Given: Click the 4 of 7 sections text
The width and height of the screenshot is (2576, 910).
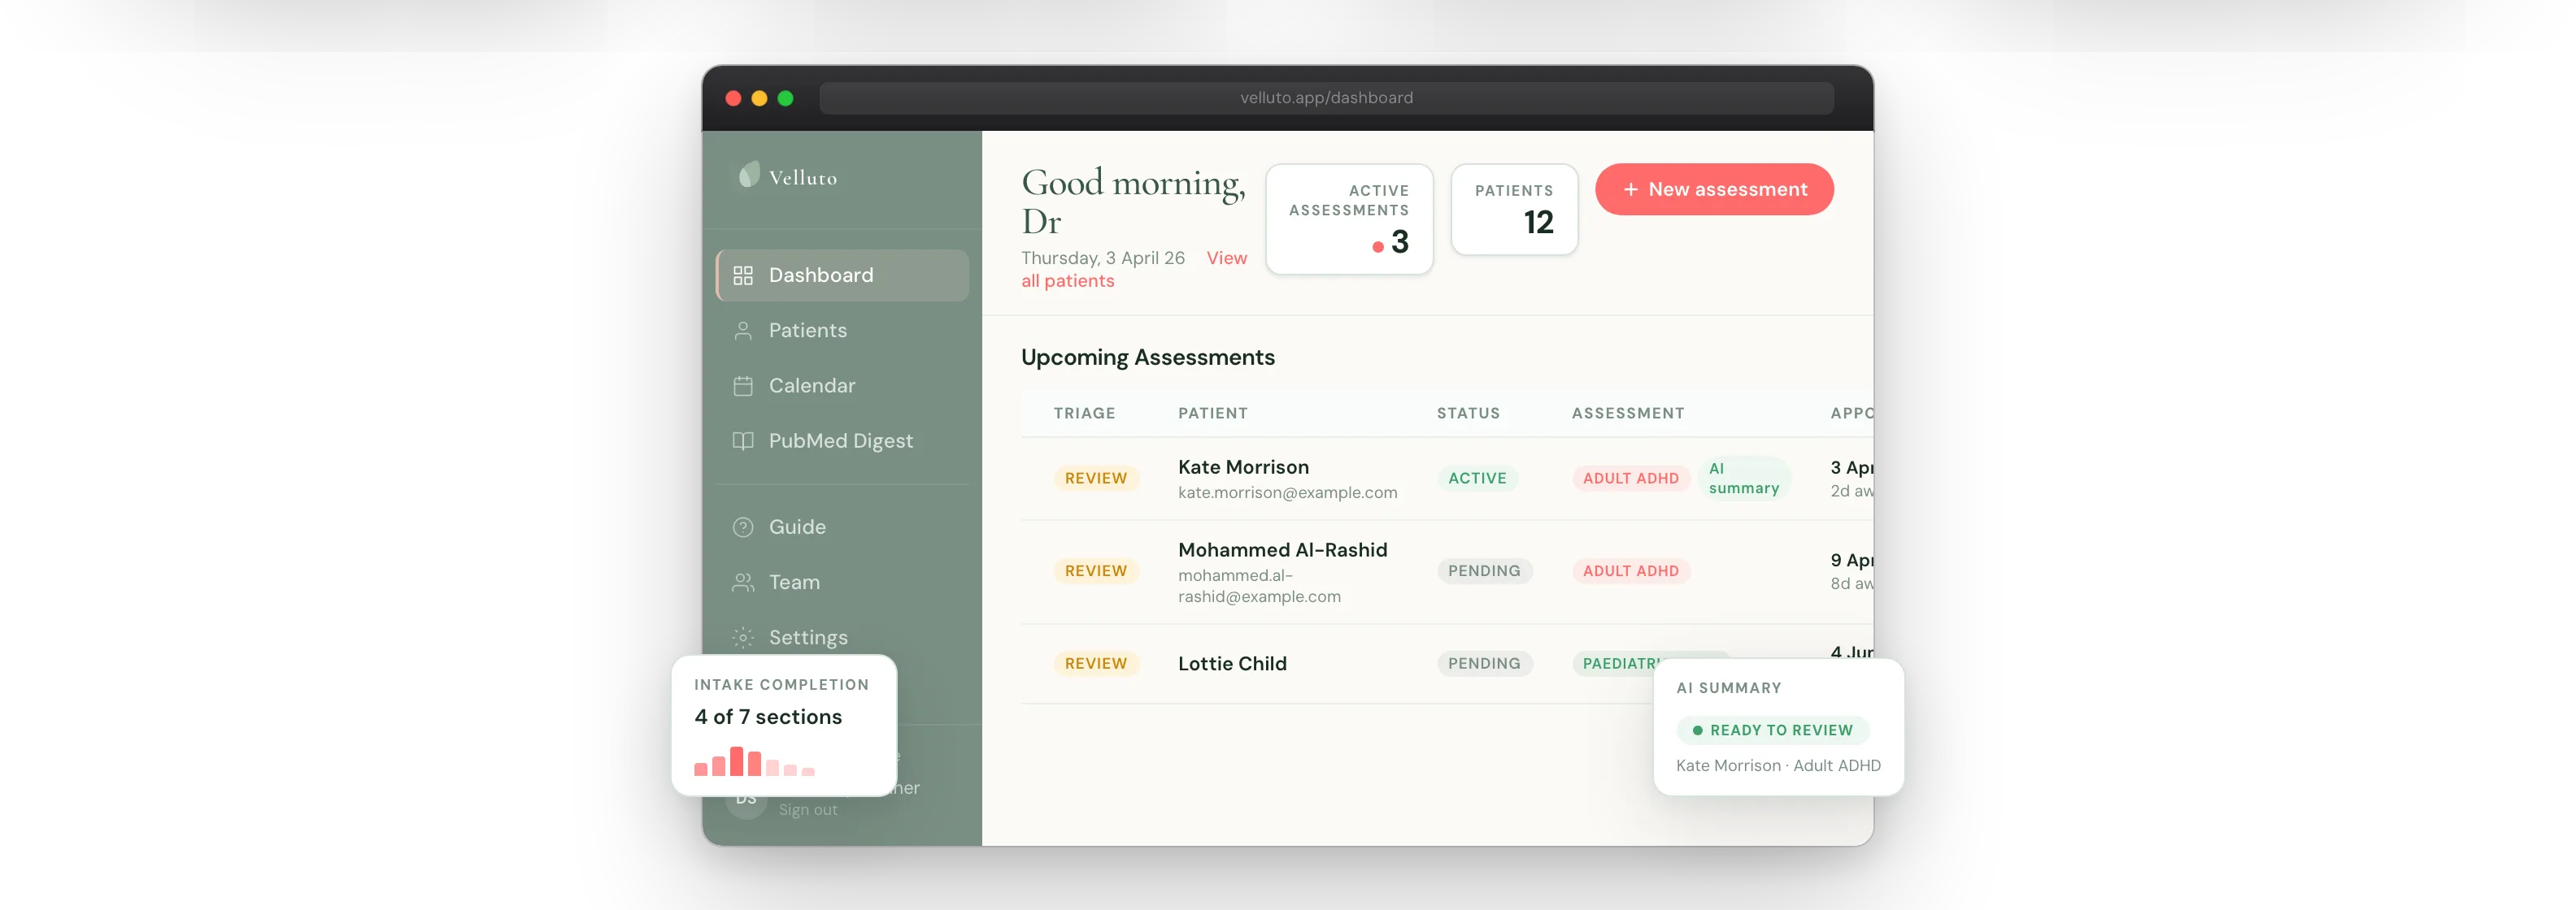Looking at the screenshot, I should click(768, 717).
